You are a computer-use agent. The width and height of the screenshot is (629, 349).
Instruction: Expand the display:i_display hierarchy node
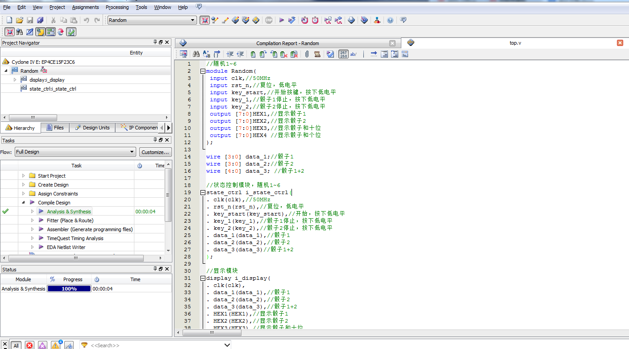pos(15,79)
